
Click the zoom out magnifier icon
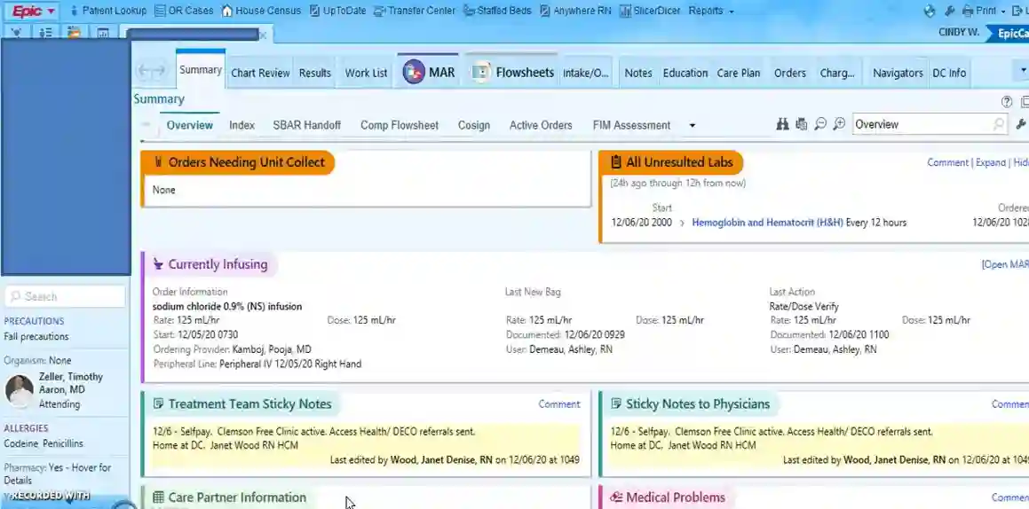tap(820, 124)
